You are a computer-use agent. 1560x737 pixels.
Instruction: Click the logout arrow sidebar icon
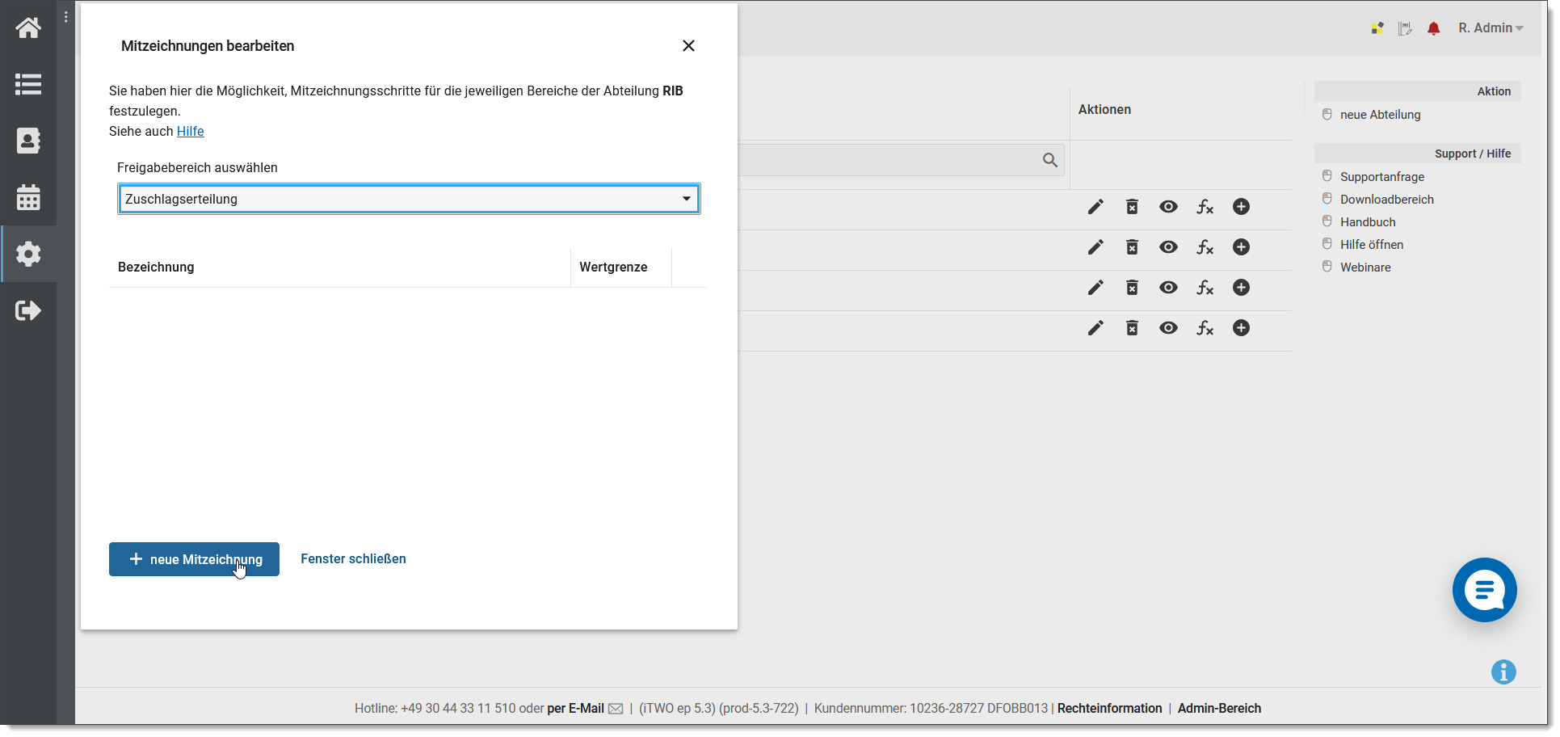[x=28, y=310]
